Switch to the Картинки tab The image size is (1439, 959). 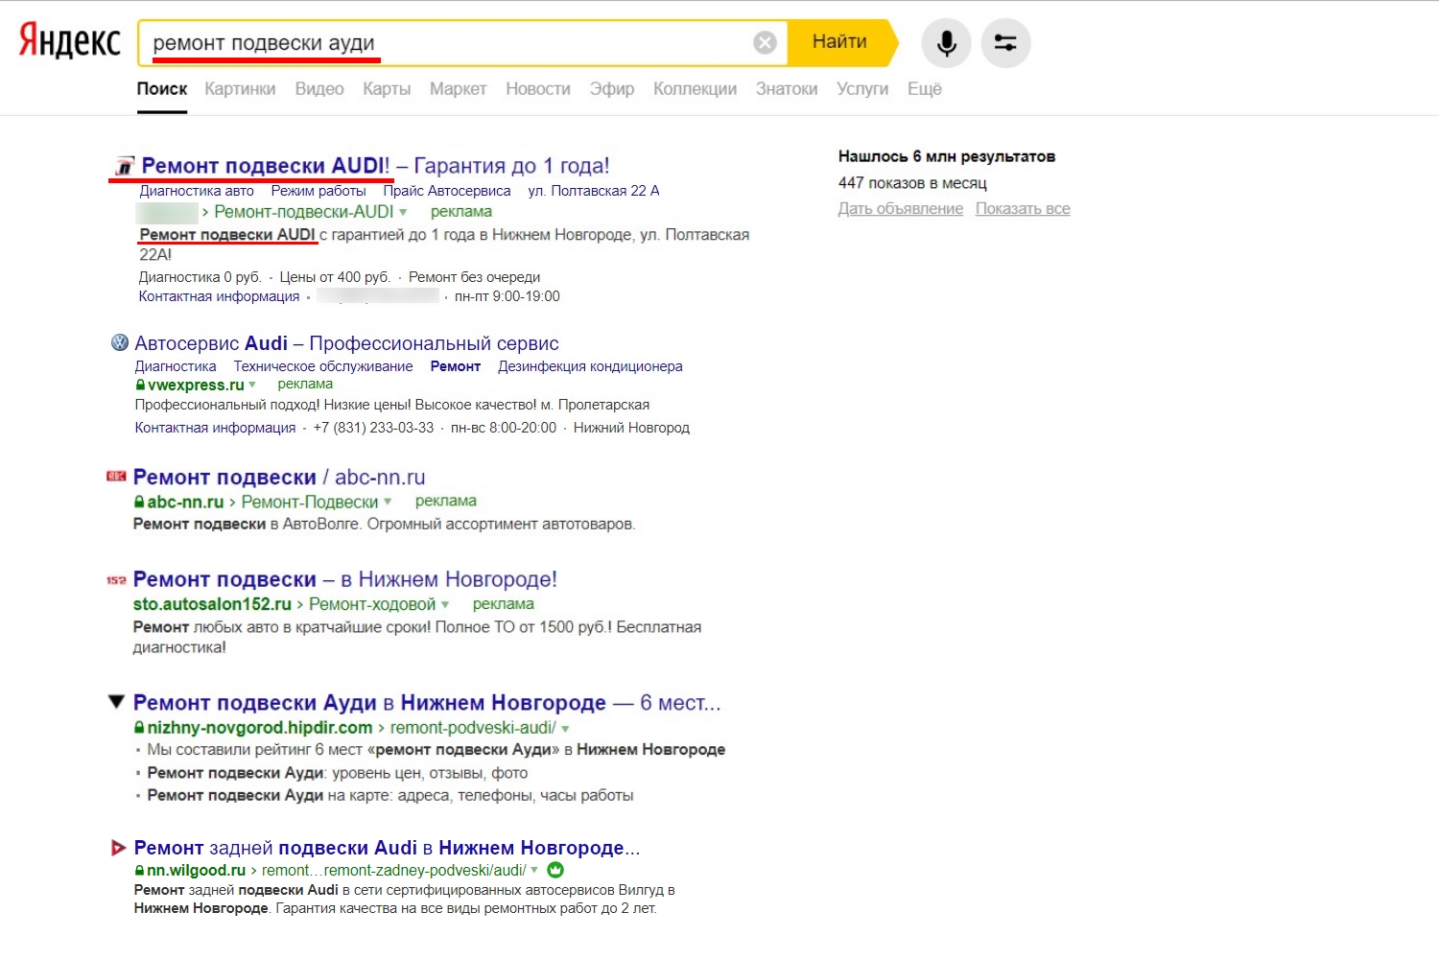coord(240,89)
